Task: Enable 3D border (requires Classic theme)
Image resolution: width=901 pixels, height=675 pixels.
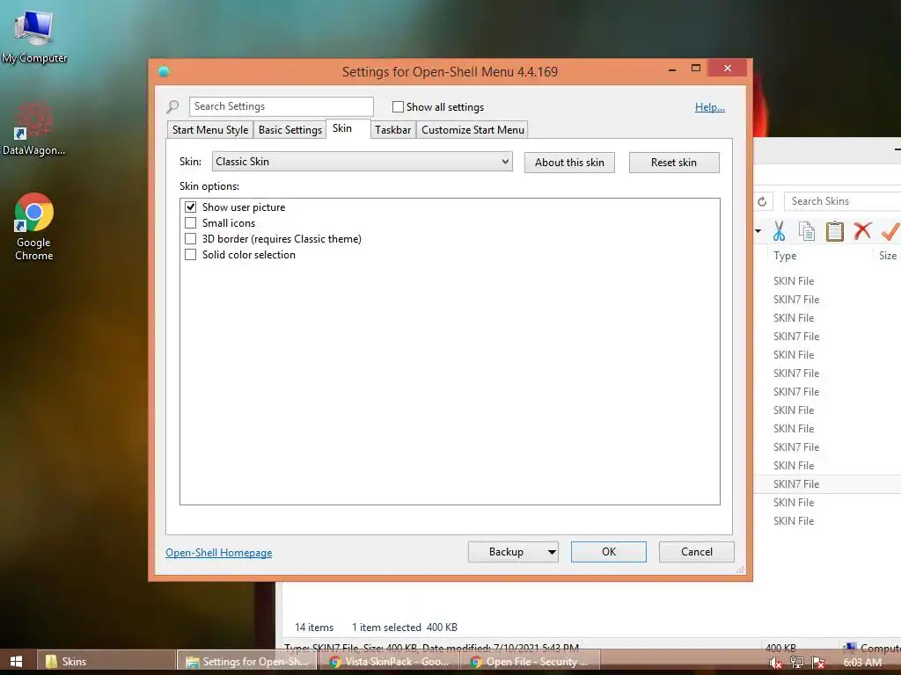Action: coord(191,238)
